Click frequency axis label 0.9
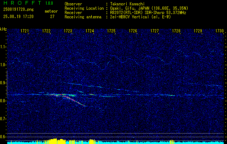 [3, 83]
